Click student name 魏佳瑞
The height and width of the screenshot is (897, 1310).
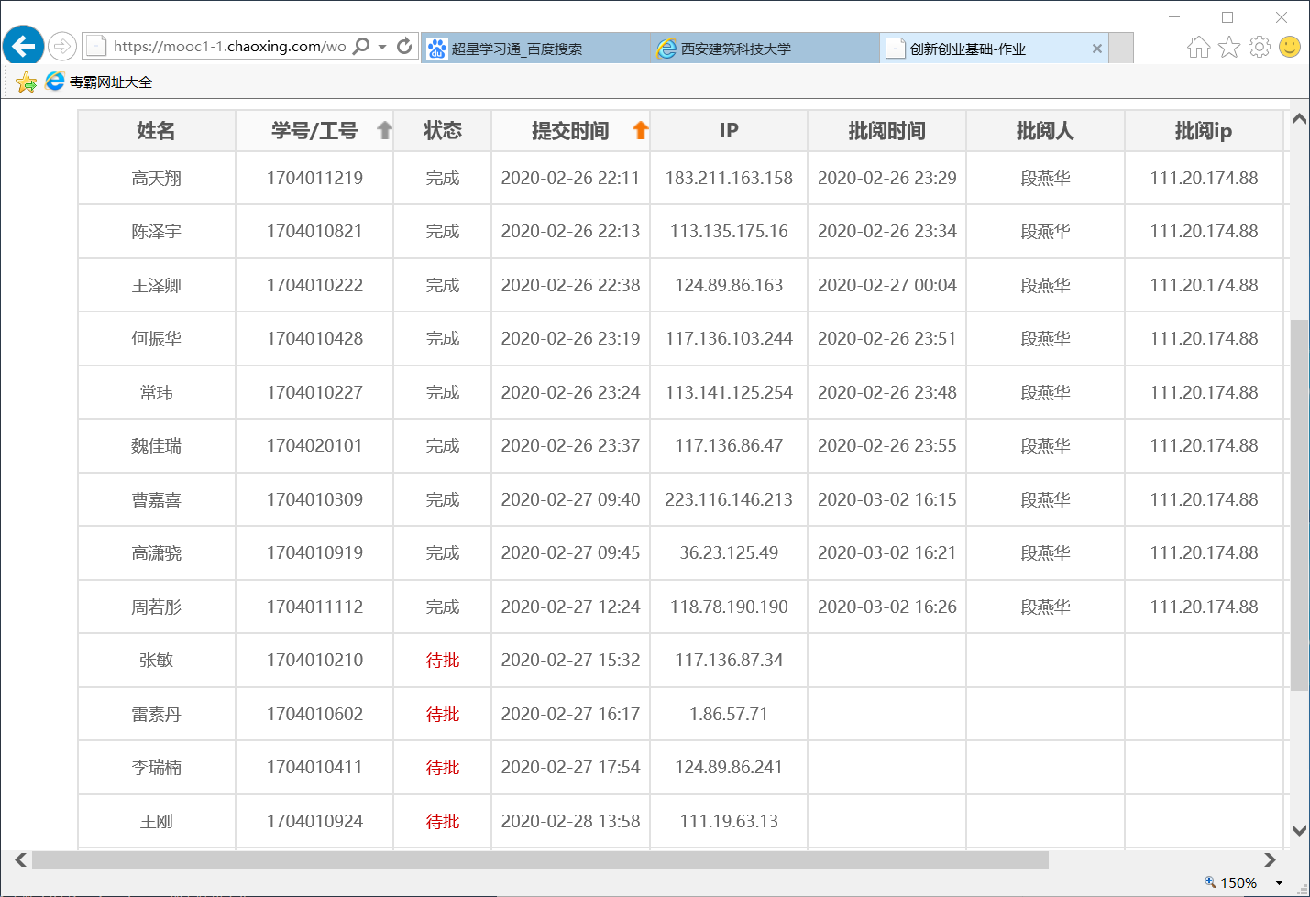pyautogui.click(x=156, y=445)
